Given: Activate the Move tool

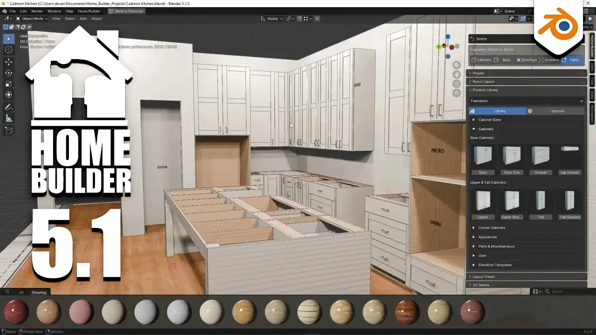Looking at the screenshot, I should coord(8,61).
